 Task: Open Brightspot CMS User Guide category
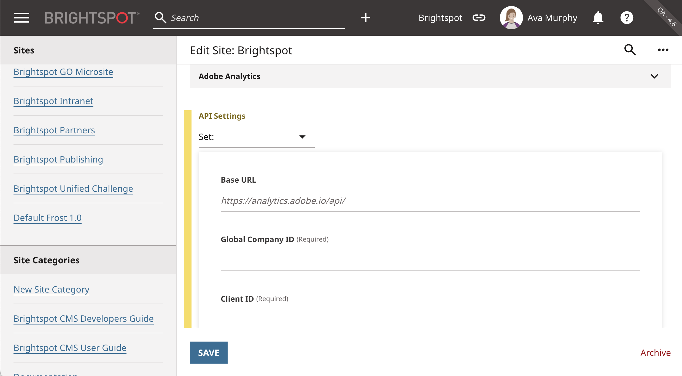[x=70, y=348]
